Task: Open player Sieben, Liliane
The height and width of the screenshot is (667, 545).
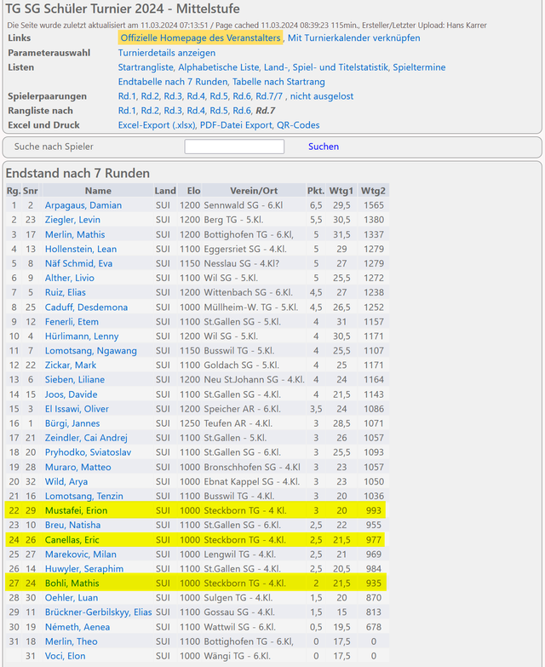Action: (x=75, y=379)
